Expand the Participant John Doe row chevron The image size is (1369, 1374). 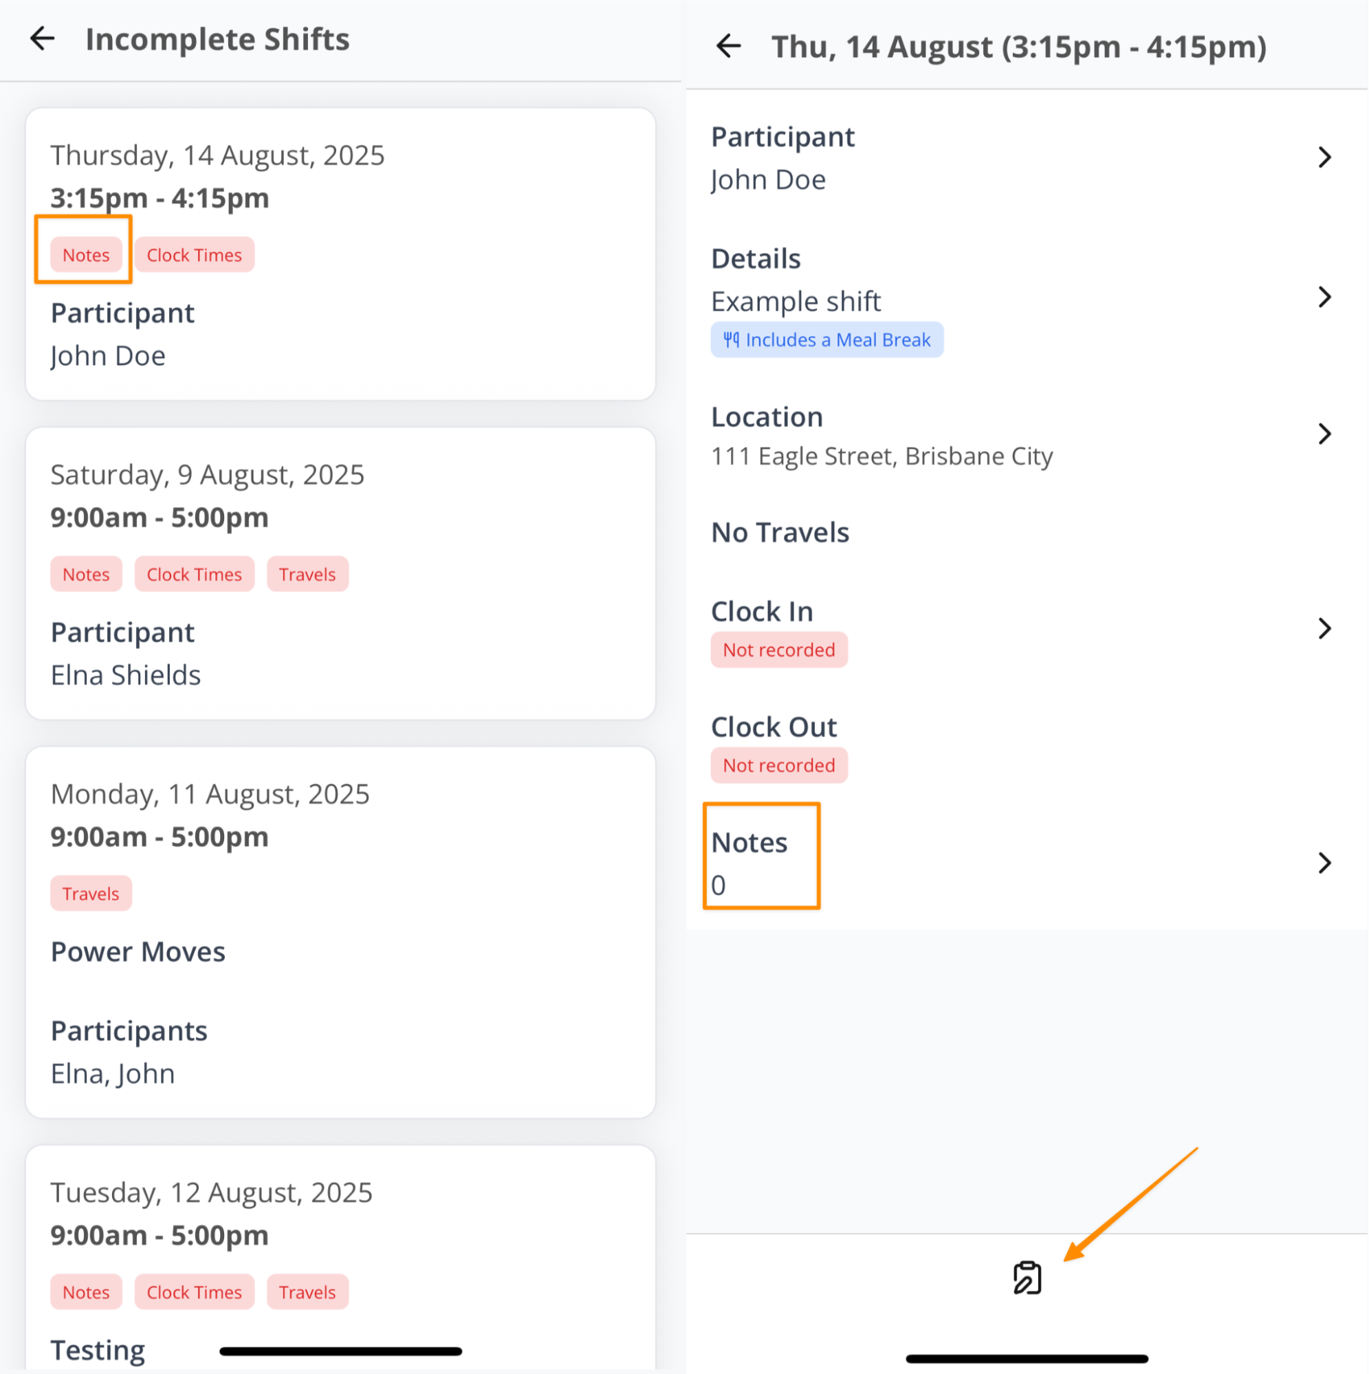point(1324,157)
